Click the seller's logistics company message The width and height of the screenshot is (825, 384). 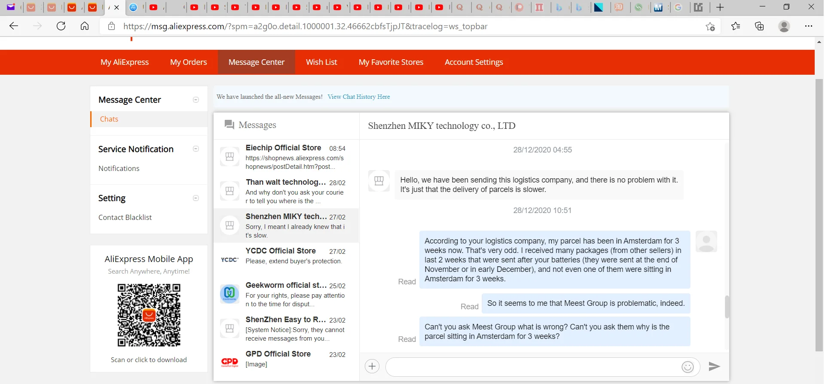pyautogui.click(x=539, y=185)
